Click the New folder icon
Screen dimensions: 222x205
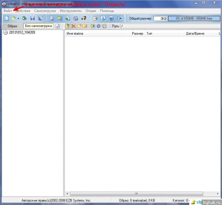point(79,26)
